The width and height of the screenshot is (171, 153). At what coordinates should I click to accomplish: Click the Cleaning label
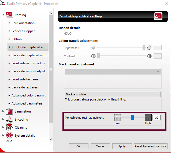point(21,128)
